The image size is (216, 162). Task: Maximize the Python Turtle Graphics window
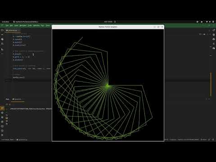point(158,27)
